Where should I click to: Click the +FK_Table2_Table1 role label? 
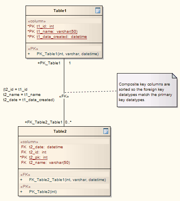coord(44,122)
